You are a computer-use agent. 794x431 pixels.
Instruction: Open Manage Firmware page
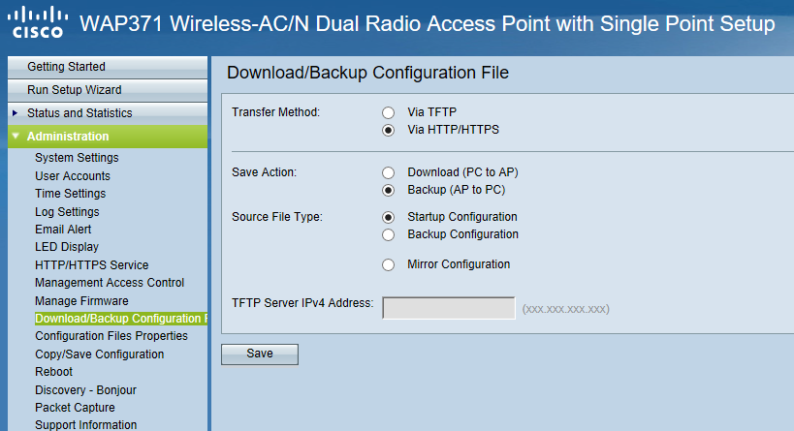pyautogui.click(x=81, y=301)
